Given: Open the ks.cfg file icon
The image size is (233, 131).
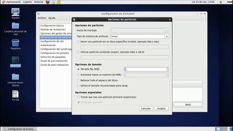Looking at the screenshot, I should coord(15,94).
